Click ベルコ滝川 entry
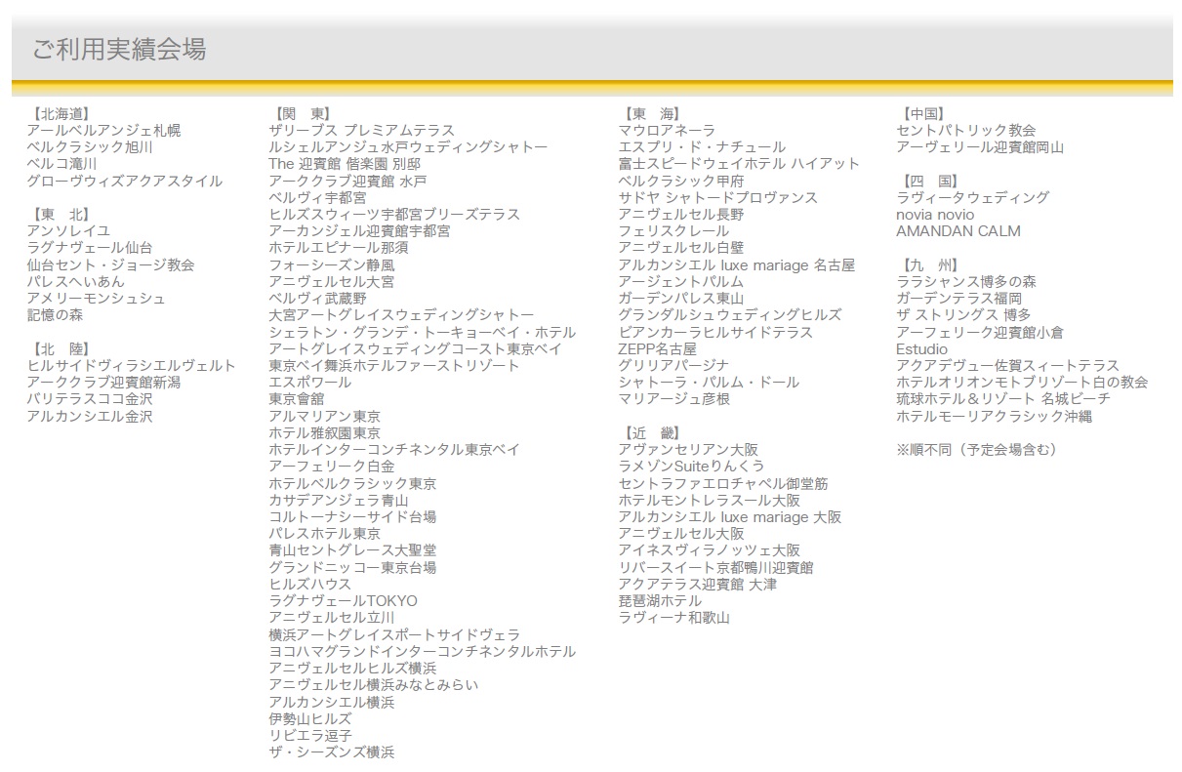The height and width of the screenshot is (772, 1182). tap(61, 163)
